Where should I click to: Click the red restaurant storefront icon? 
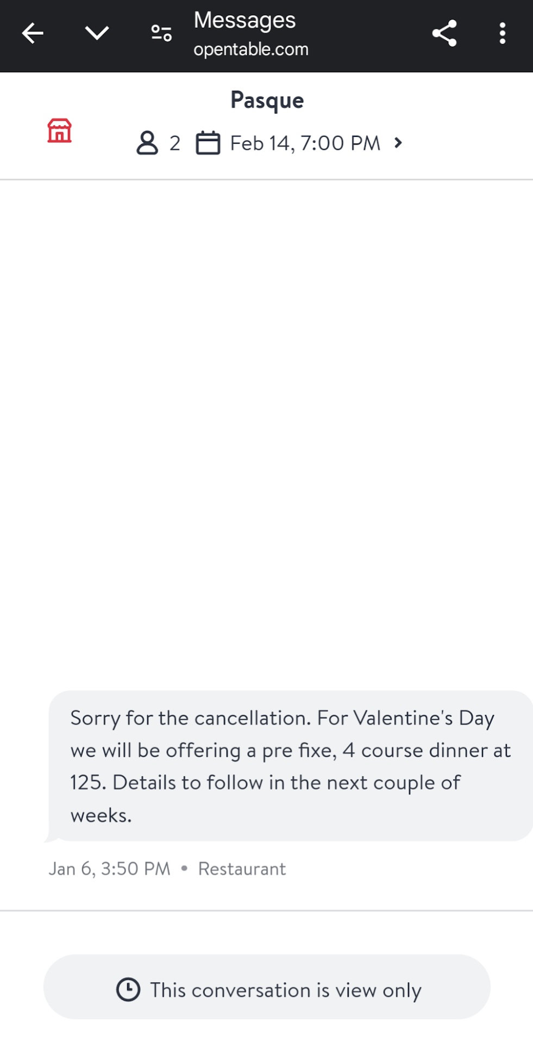pyautogui.click(x=59, y=131)
